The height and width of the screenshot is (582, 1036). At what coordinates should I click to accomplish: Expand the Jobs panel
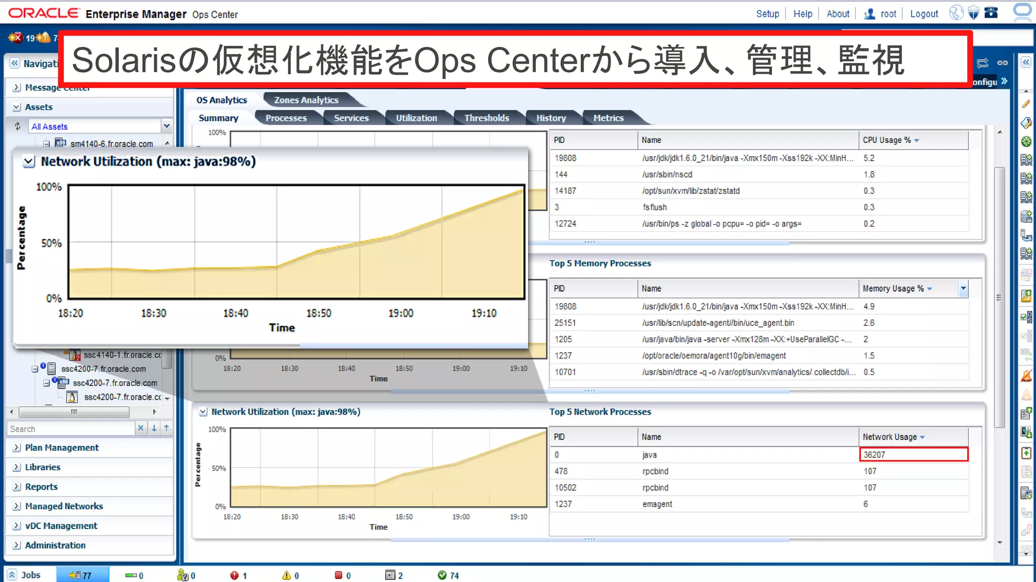(x=12, y=575)
